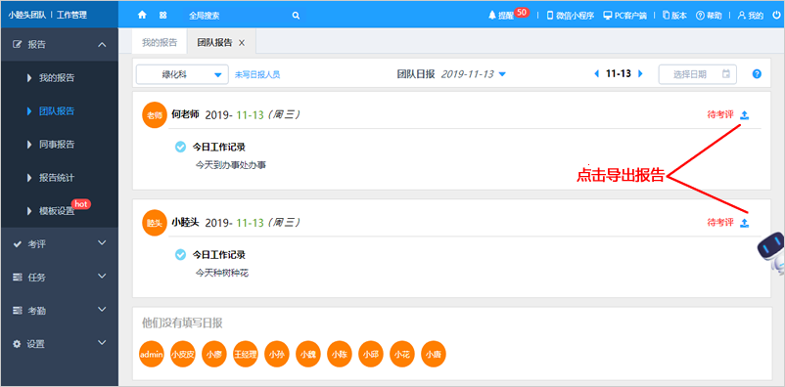The image size is (785, 387).
Task: Collapse the 报告 sidebar section
Action: (60, 45)
